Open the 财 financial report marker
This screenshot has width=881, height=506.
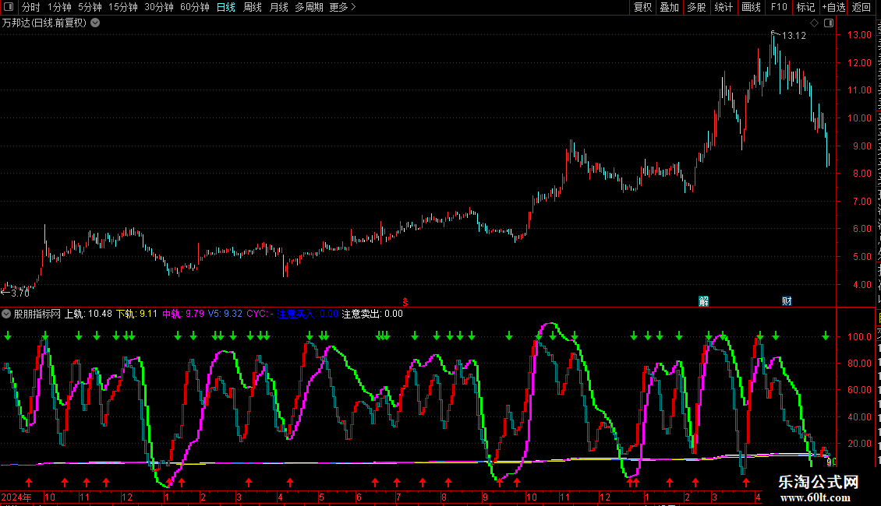[787, 301]
